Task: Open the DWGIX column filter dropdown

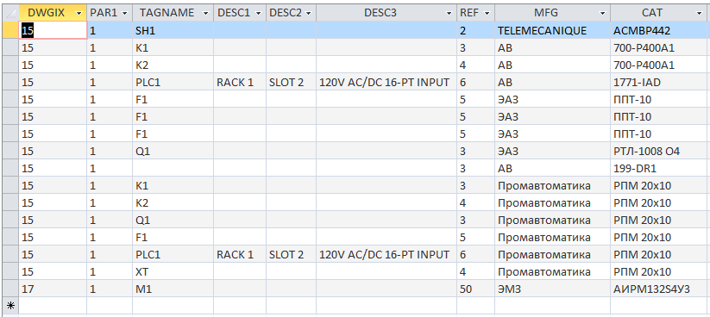Action: 79,14
